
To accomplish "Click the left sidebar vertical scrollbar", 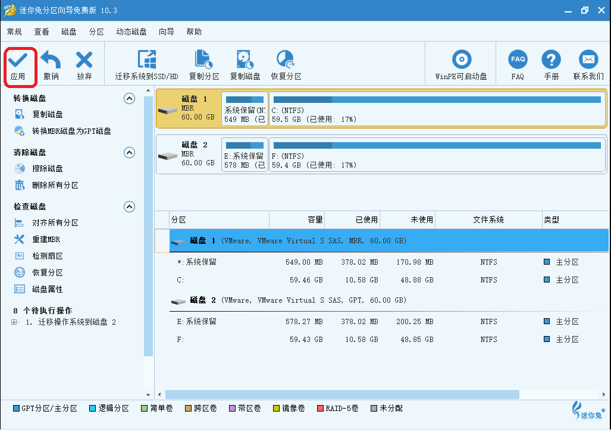I will [x=148, y=226].
